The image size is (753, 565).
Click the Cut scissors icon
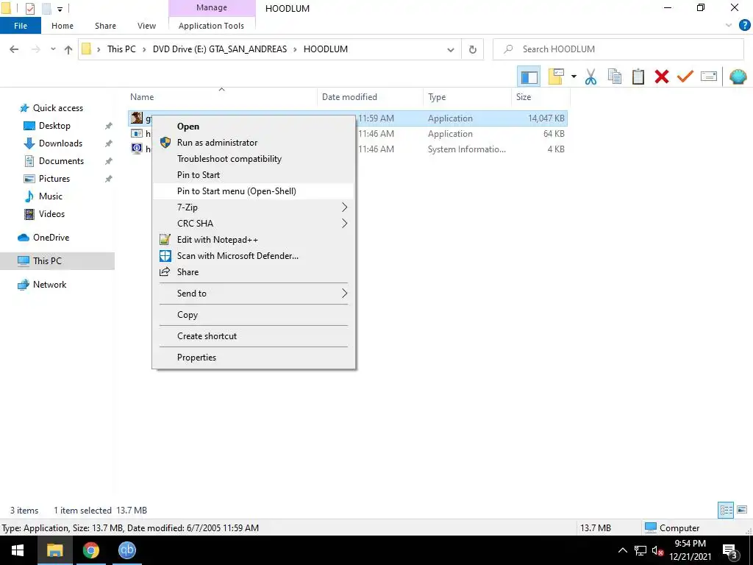(x=590, y=77)
